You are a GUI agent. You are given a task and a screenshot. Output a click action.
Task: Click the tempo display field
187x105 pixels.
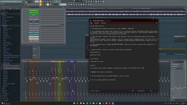point(37,1)
